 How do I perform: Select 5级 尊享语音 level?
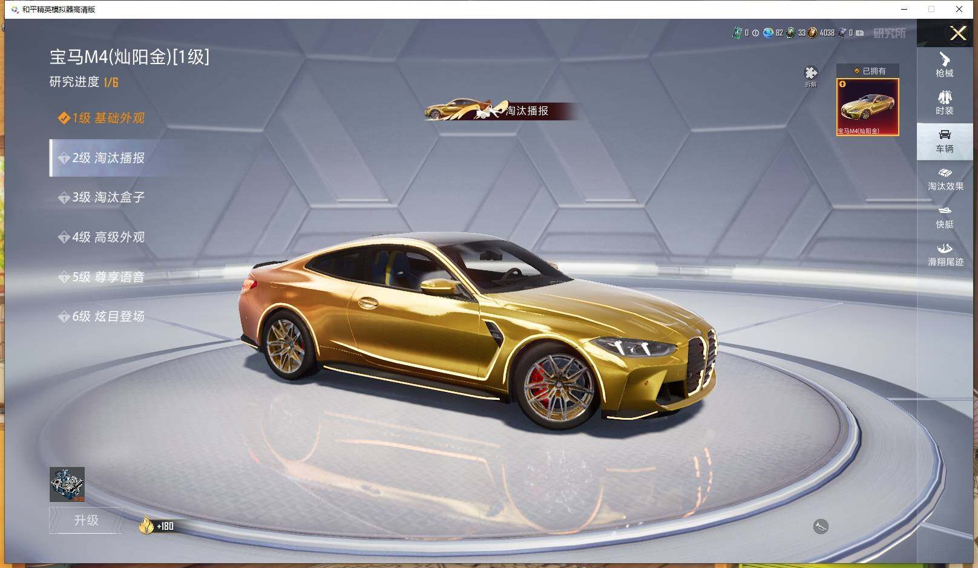102,277
